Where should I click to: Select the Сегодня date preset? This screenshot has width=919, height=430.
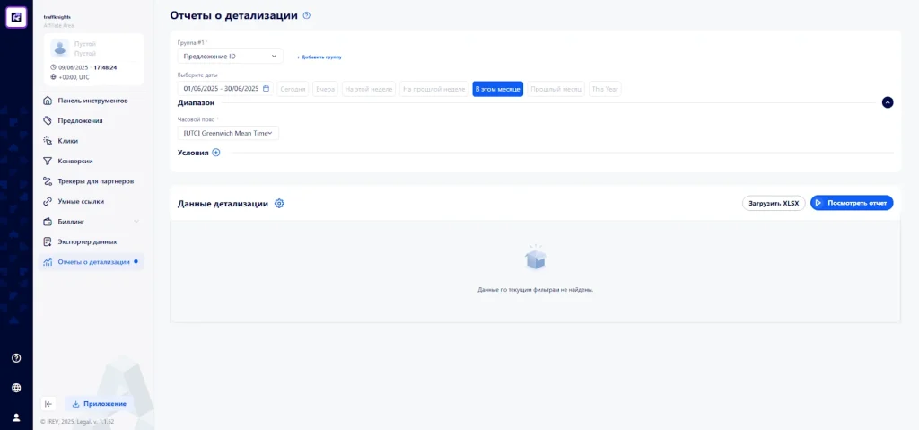[x=293, y=89]
